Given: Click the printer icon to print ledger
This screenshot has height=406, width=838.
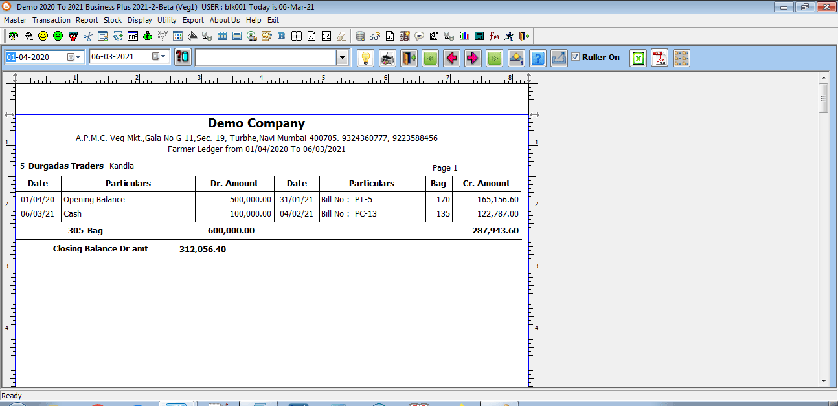Looking at the screenshot, I should coord(387,58).
